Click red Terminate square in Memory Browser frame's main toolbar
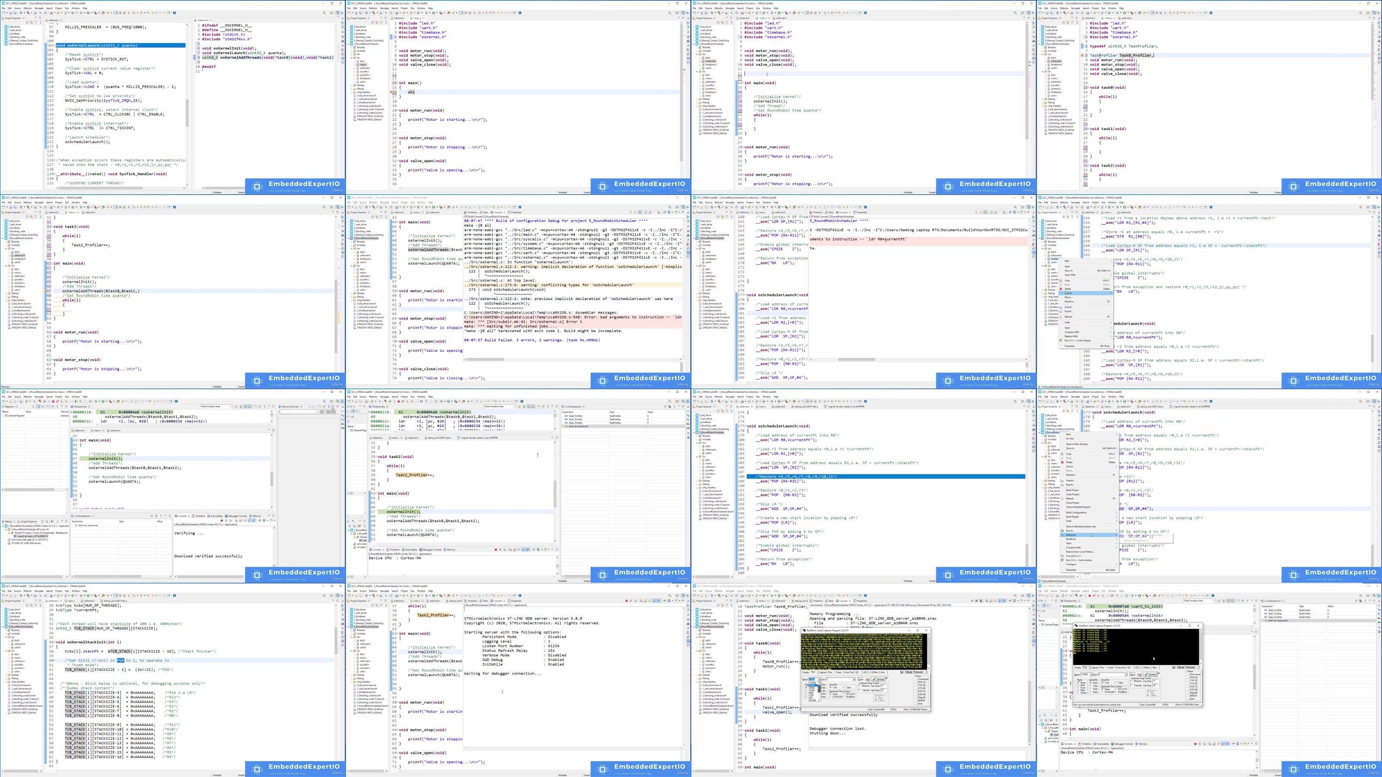 (x=53, y=401)
